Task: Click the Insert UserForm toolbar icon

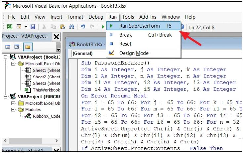Action: [19, 27]
